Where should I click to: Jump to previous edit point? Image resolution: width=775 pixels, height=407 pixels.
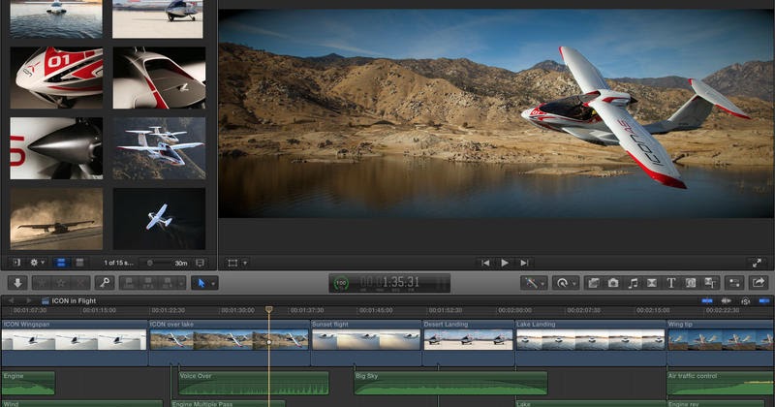click(485, 263)
